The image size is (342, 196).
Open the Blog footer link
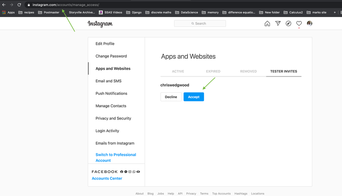click(150, 193)
